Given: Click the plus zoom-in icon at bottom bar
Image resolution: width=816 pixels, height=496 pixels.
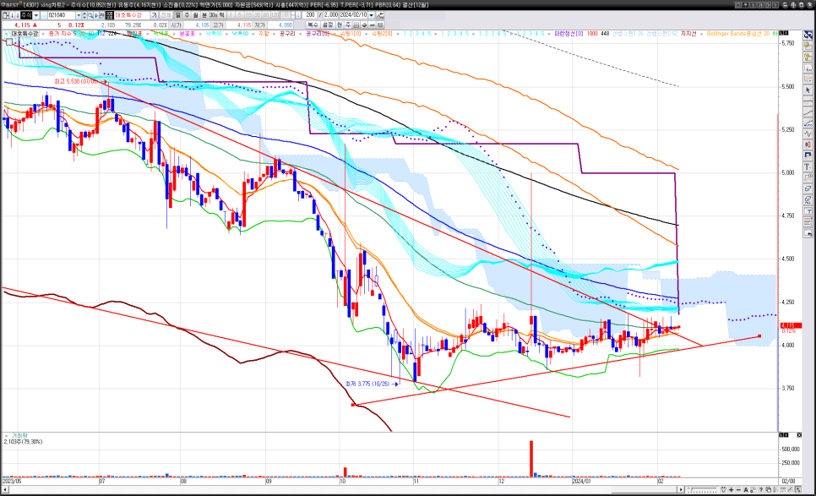Looking at the screenshot, I should pos(732,490).
